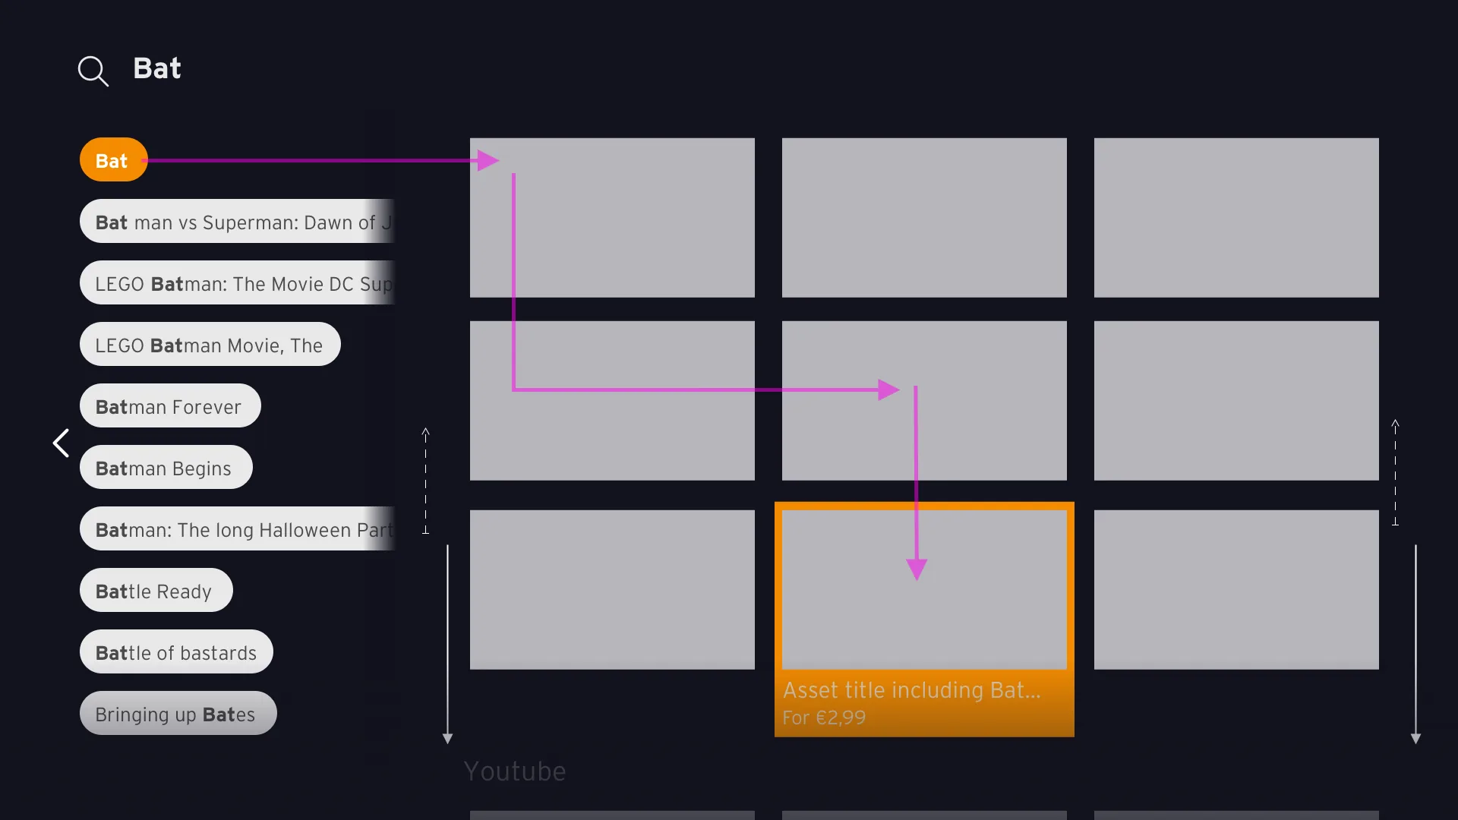
Task: Click the Bat search text field
Action: [157, 68]
